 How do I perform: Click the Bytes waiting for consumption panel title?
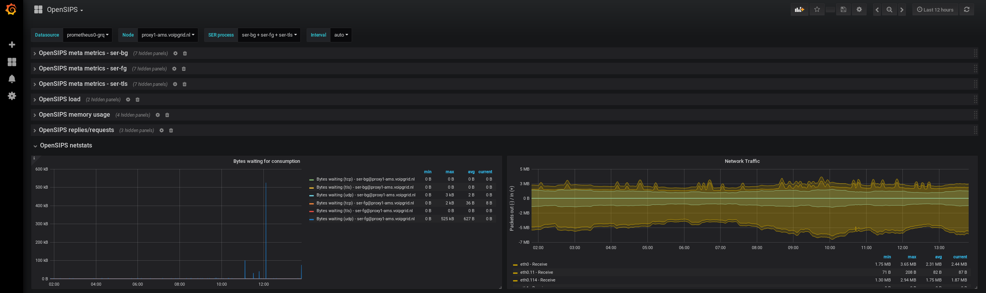[267, 161]
